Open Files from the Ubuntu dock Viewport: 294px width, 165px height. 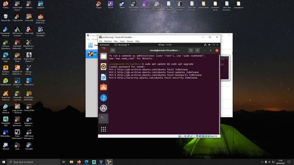103,56
